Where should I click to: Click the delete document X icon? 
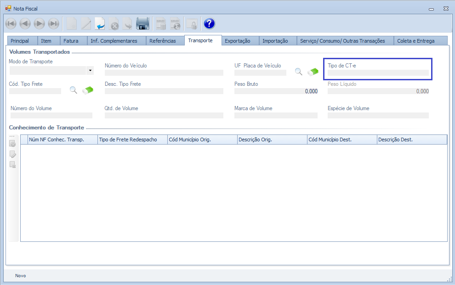(x=114, y=23)
